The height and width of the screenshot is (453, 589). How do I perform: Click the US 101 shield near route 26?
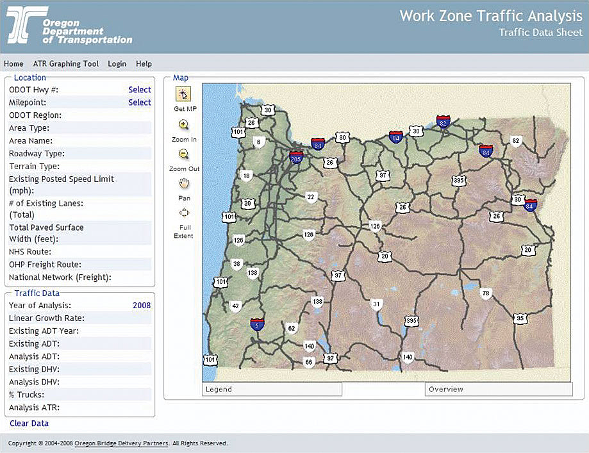click(x=238, y=132)
